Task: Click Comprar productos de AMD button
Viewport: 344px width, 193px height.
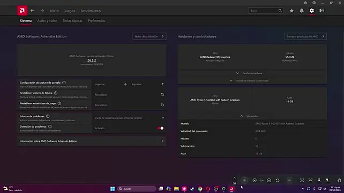Action: tap(305, 36)
